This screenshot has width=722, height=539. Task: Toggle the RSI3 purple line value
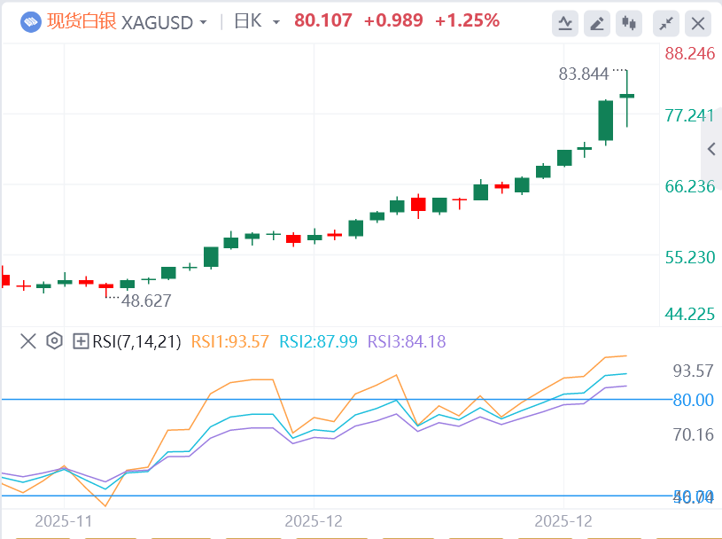tap(407, 340)
